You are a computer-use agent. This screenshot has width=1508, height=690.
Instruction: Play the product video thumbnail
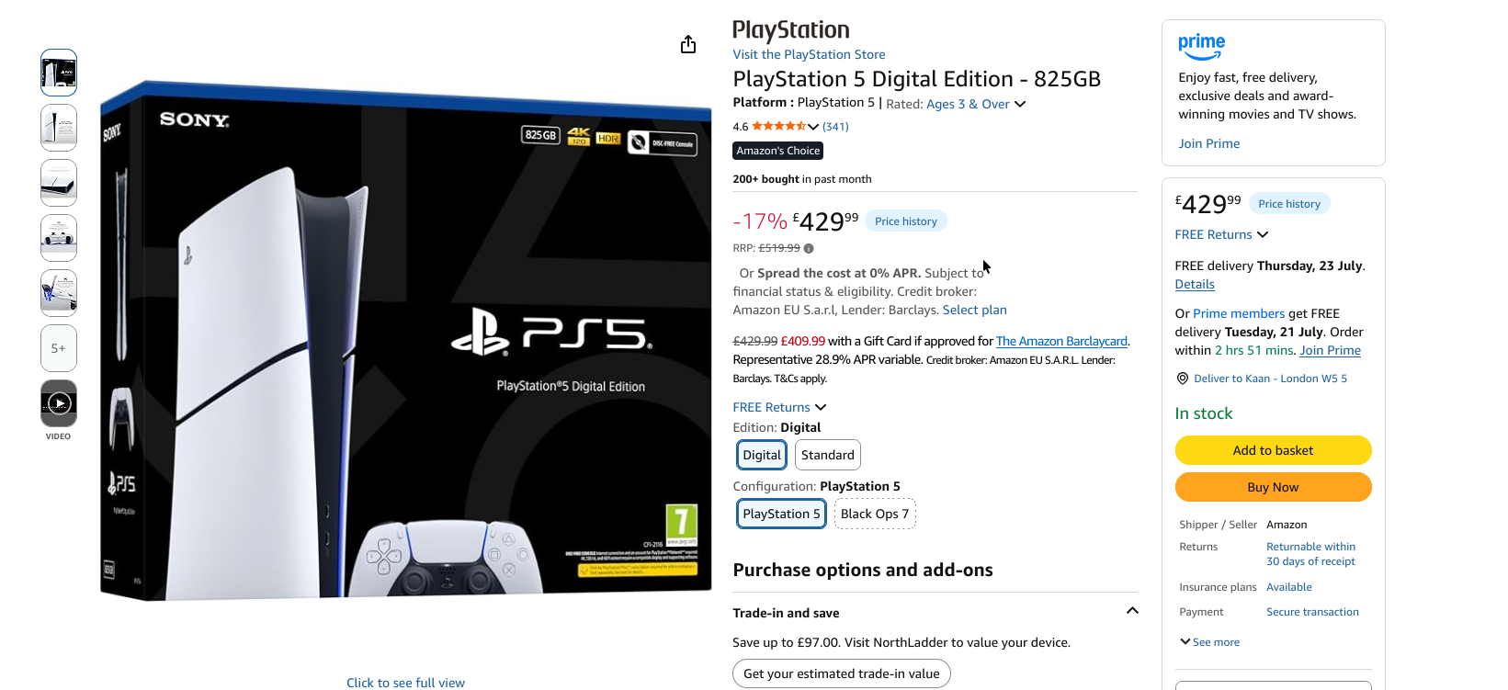click(x=59, y=403)
